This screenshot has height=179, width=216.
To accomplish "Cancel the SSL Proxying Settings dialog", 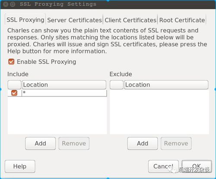I will (163, 167).
